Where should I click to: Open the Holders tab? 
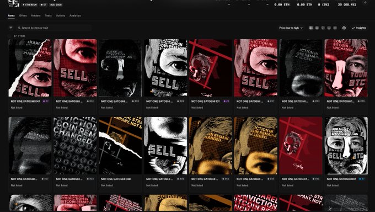point(36,15)
